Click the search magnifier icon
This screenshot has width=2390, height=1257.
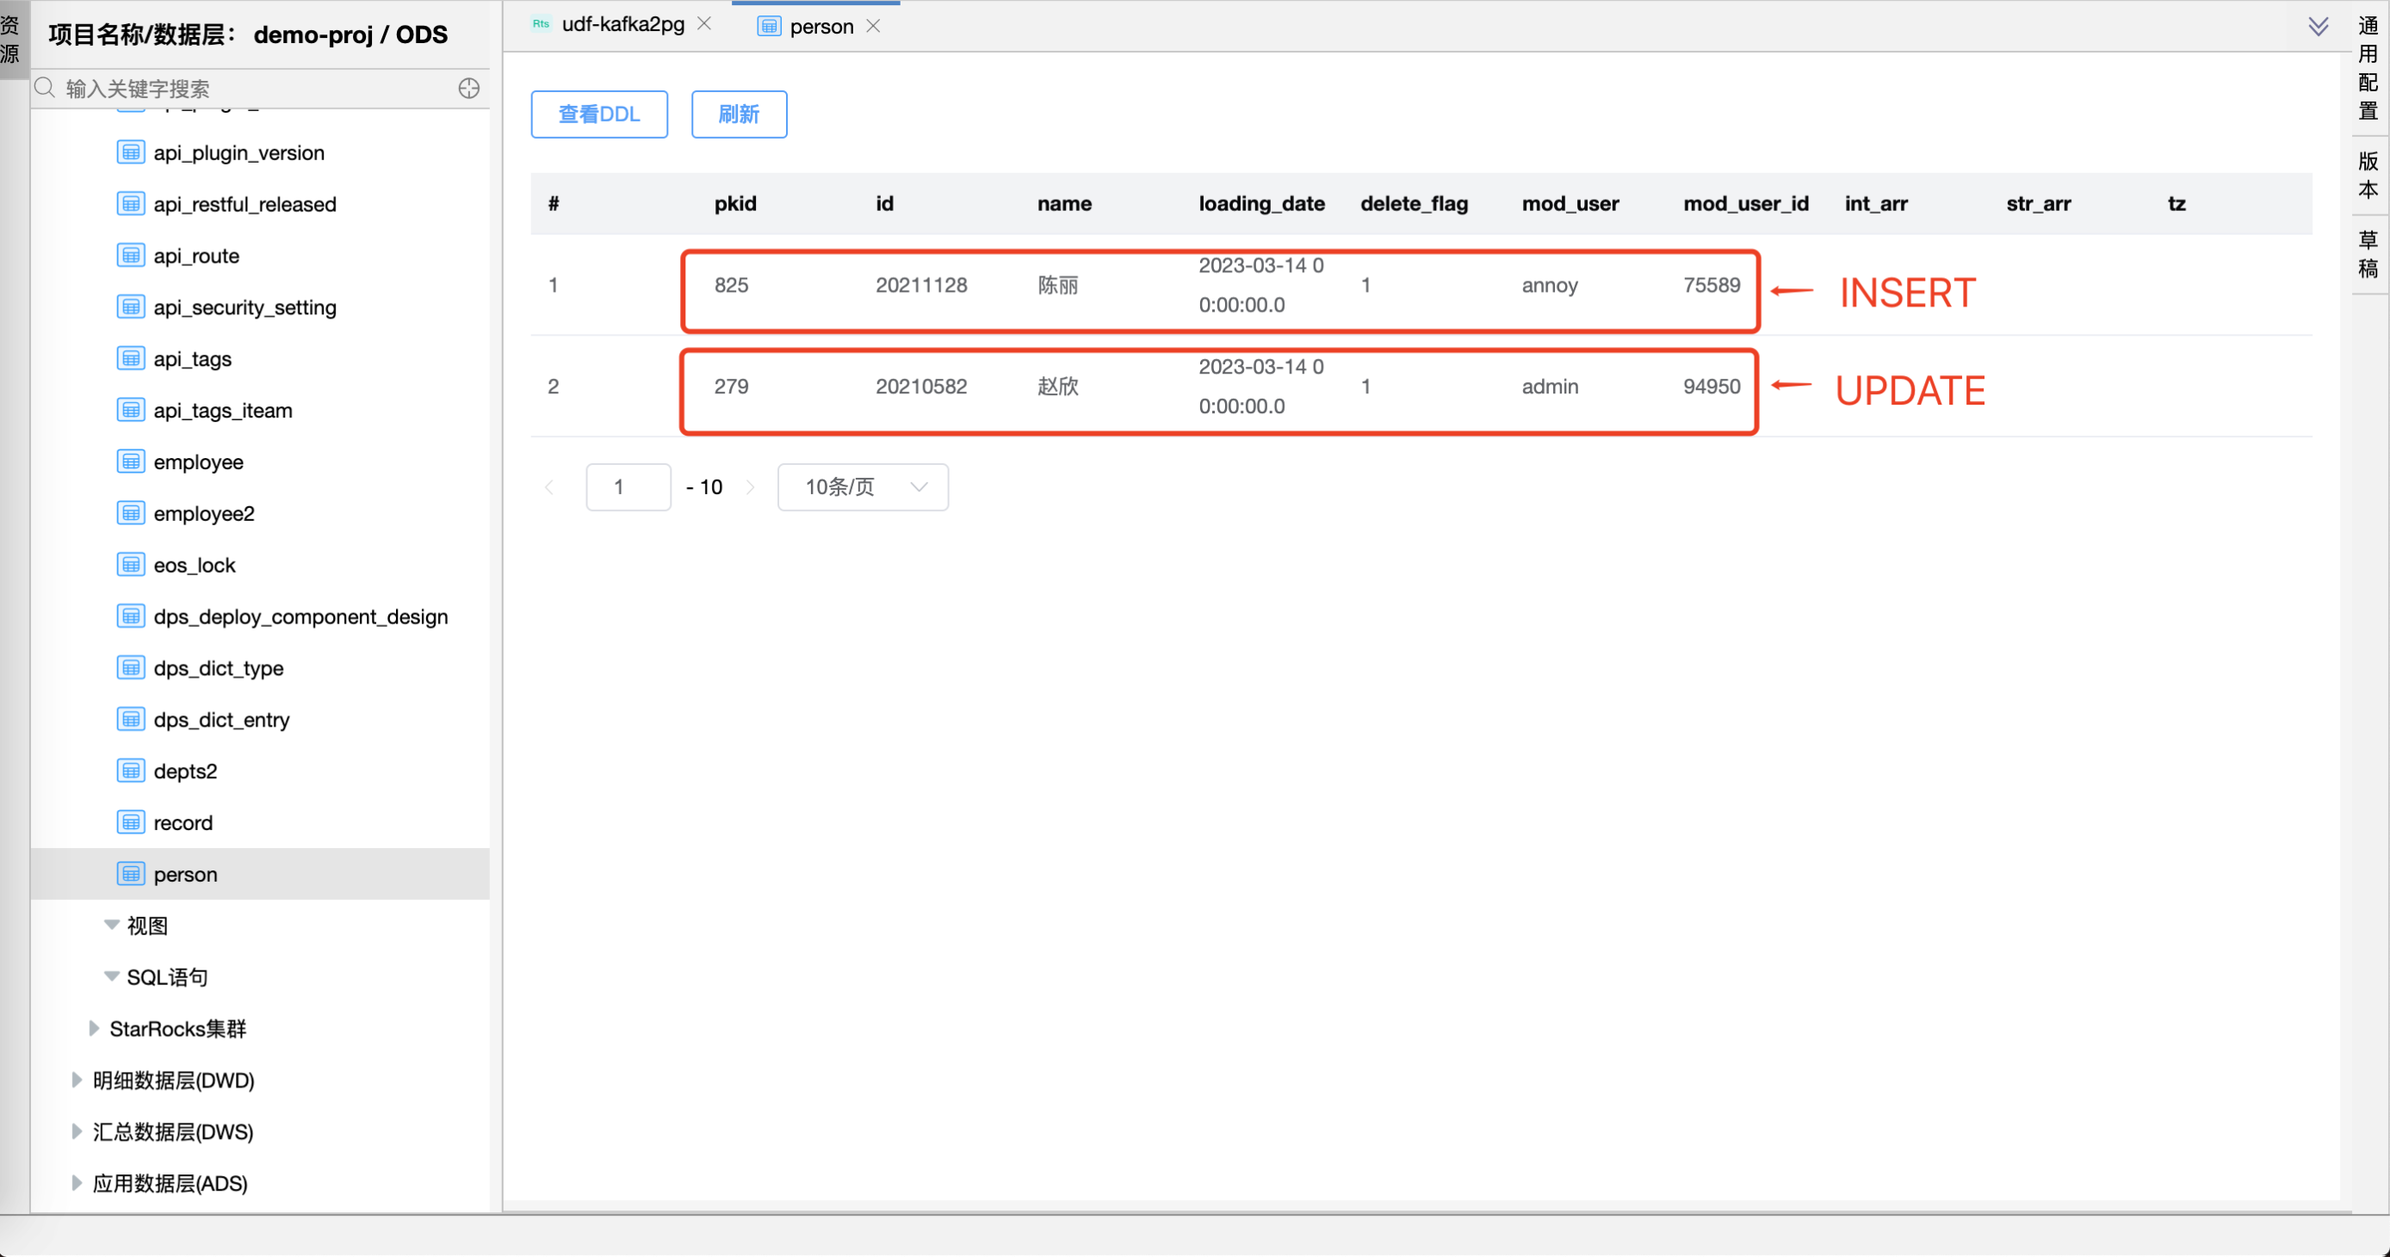(45, 88)
